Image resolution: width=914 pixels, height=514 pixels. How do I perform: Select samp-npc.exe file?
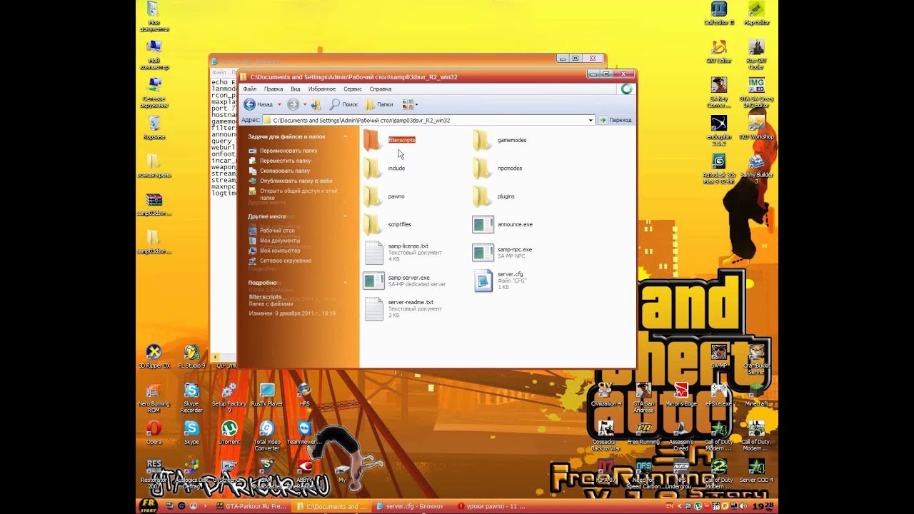(503, 252)
